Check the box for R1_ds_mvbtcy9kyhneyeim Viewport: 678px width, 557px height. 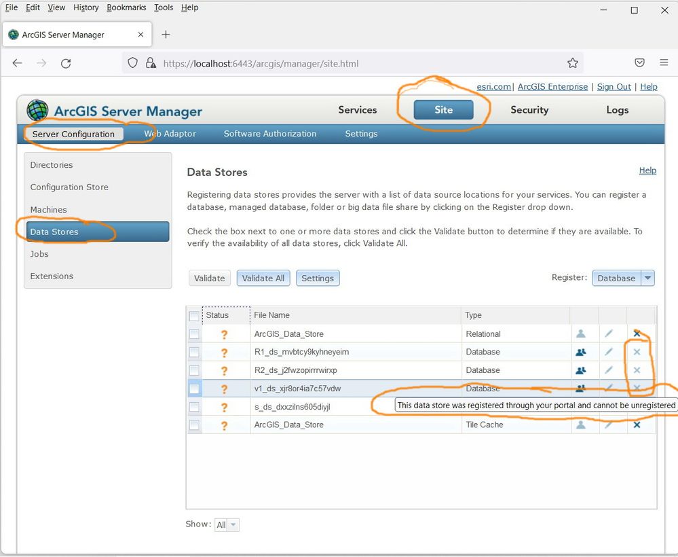(194, 353)
